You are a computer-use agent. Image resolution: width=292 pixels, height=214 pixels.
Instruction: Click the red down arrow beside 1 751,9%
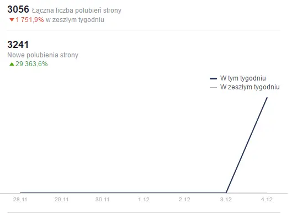tap(12, 20)
